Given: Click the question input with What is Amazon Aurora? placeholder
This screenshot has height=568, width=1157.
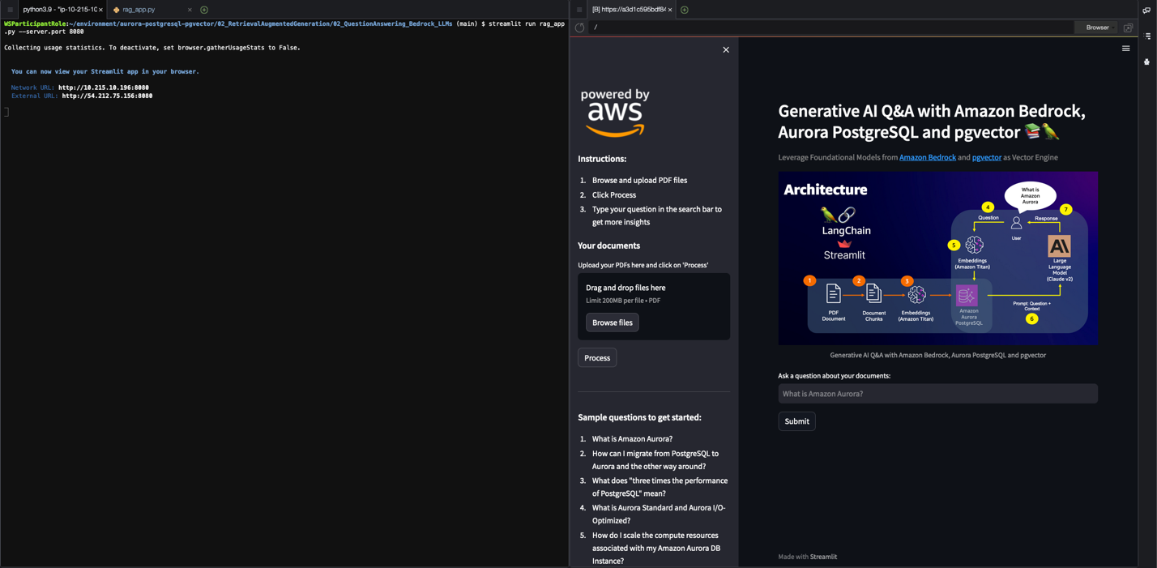Looking at the screenshot, I should (x=938, y=394).
